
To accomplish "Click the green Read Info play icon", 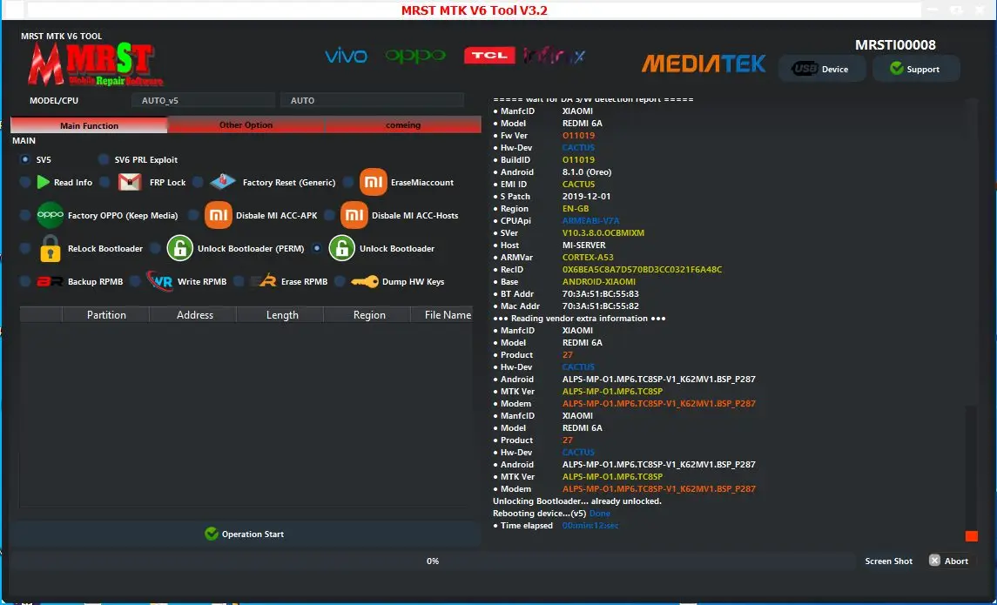I will pos(43,183).
